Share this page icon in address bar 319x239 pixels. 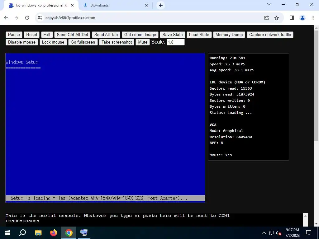pos(267,18)
